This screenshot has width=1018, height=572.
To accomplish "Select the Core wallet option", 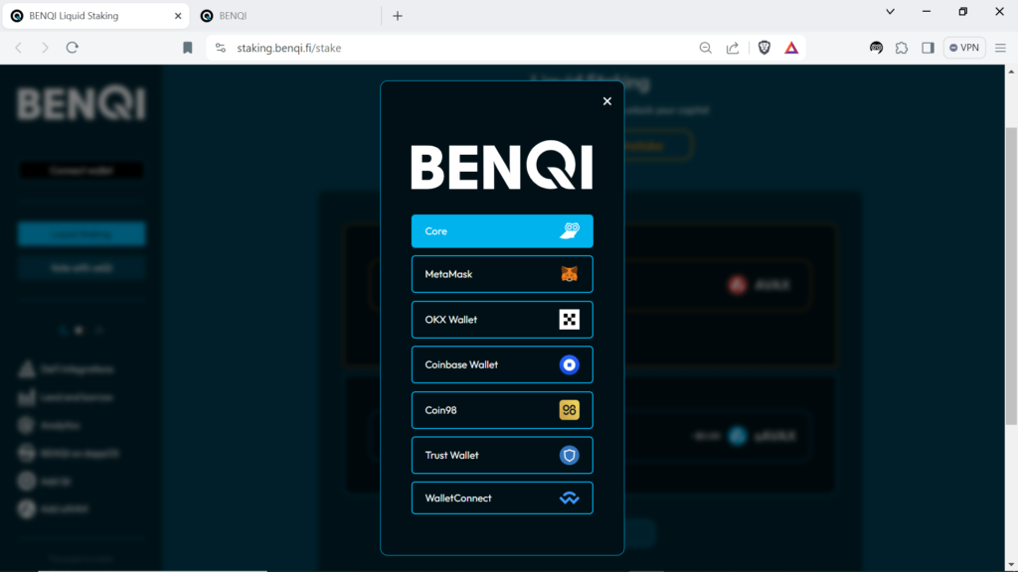I will coord(502,231).
